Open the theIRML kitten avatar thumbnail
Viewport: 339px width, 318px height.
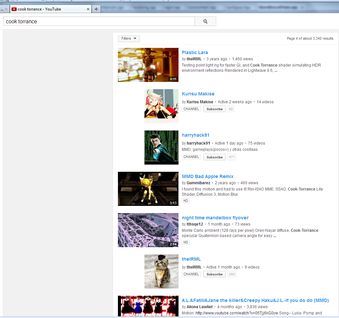pos(161,271)
